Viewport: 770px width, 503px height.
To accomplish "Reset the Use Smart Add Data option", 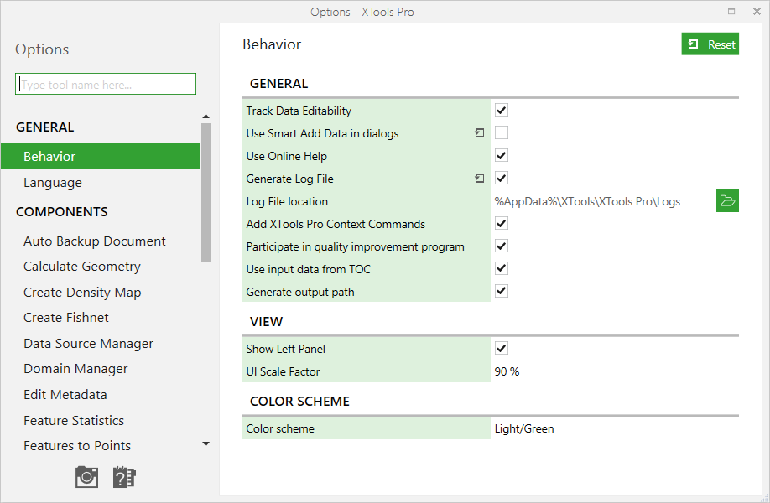I will (479, 133).
